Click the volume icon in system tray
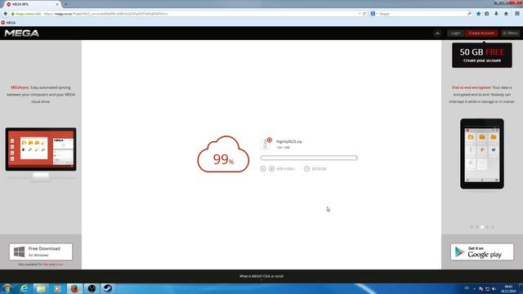This screenshot has width=523, height=294. click(x=494, y=289)
